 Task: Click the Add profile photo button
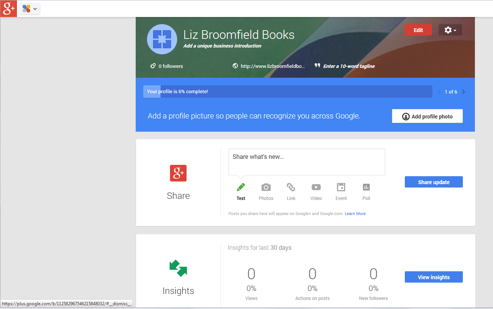[x=427, y=116]
